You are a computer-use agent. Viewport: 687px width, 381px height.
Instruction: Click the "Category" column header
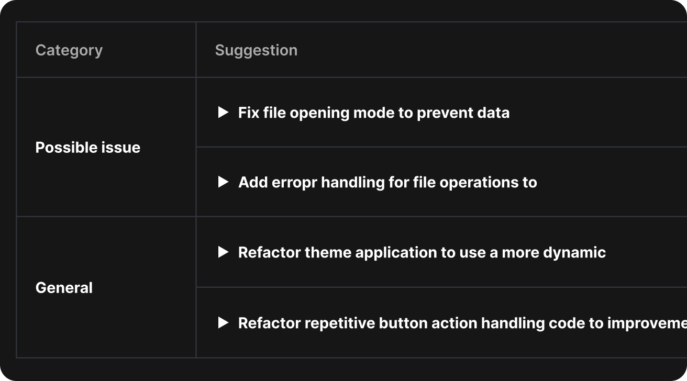pos(69,50)
